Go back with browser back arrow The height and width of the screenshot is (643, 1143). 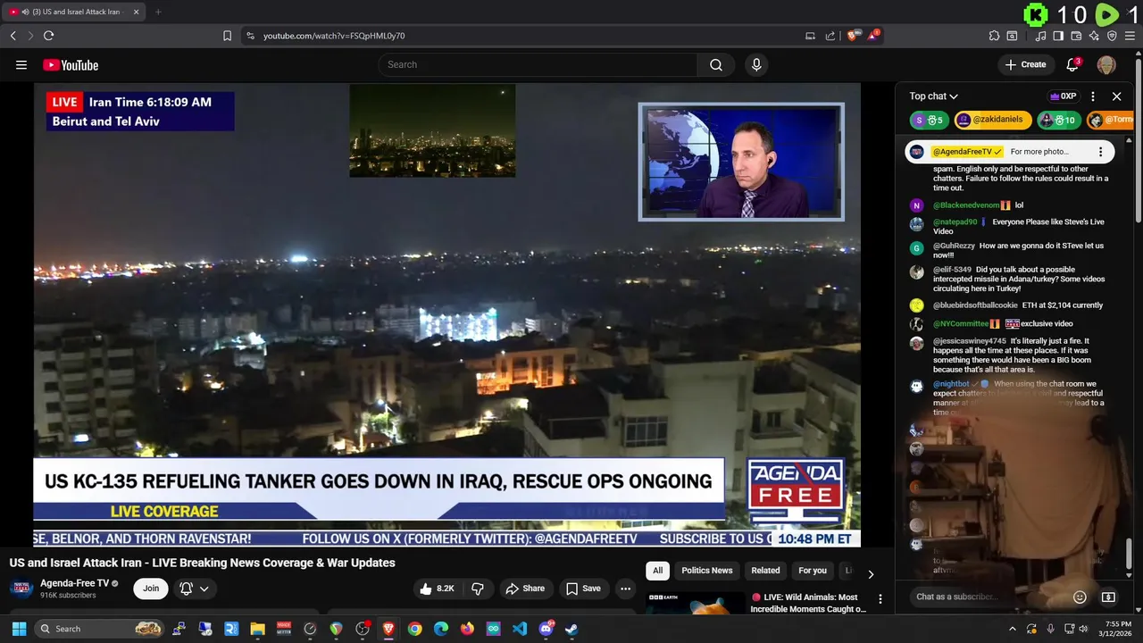(x=13, y=36)
